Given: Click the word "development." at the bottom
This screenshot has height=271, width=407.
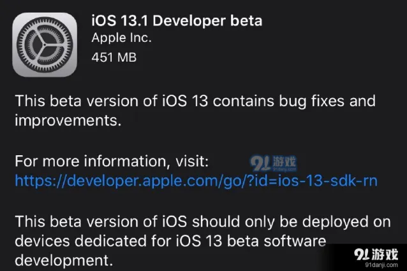Looking at the screenshot, I should (x=64, y=260).
